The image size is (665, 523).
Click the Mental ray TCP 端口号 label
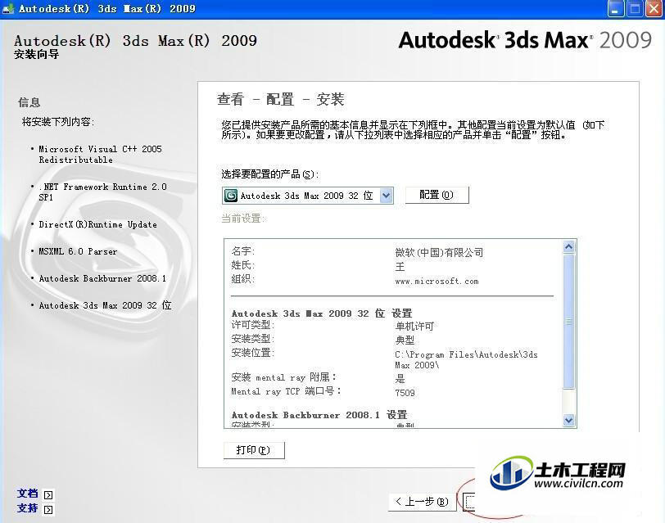point(286,391)
